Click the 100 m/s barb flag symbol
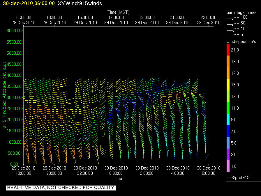This screenshot has height=196, width=261. click(x=230, y=18)
